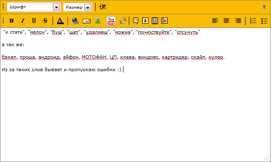Open the Размер size dropdown
This screenshot has width=271, height=162.
[x=78, y=7]
